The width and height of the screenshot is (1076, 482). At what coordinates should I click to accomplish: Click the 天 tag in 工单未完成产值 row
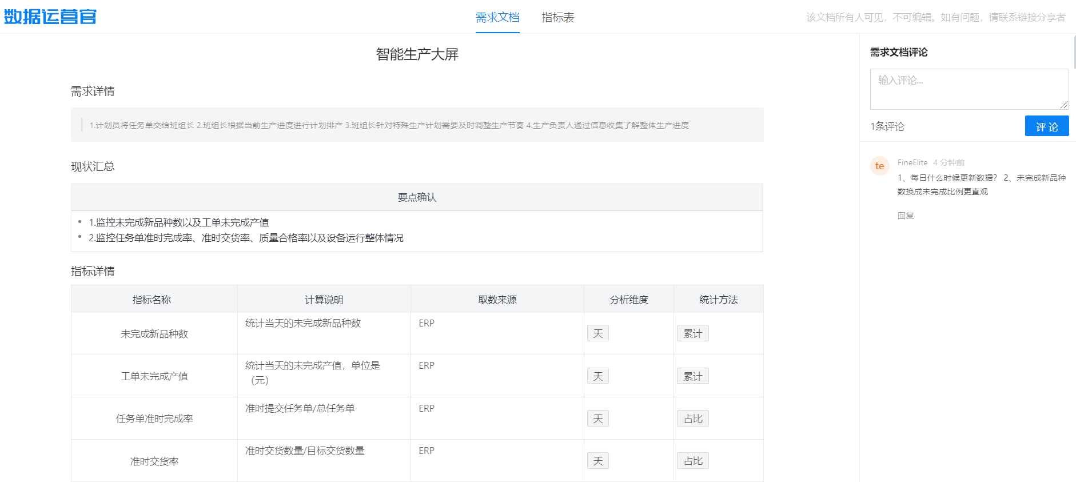597,376
